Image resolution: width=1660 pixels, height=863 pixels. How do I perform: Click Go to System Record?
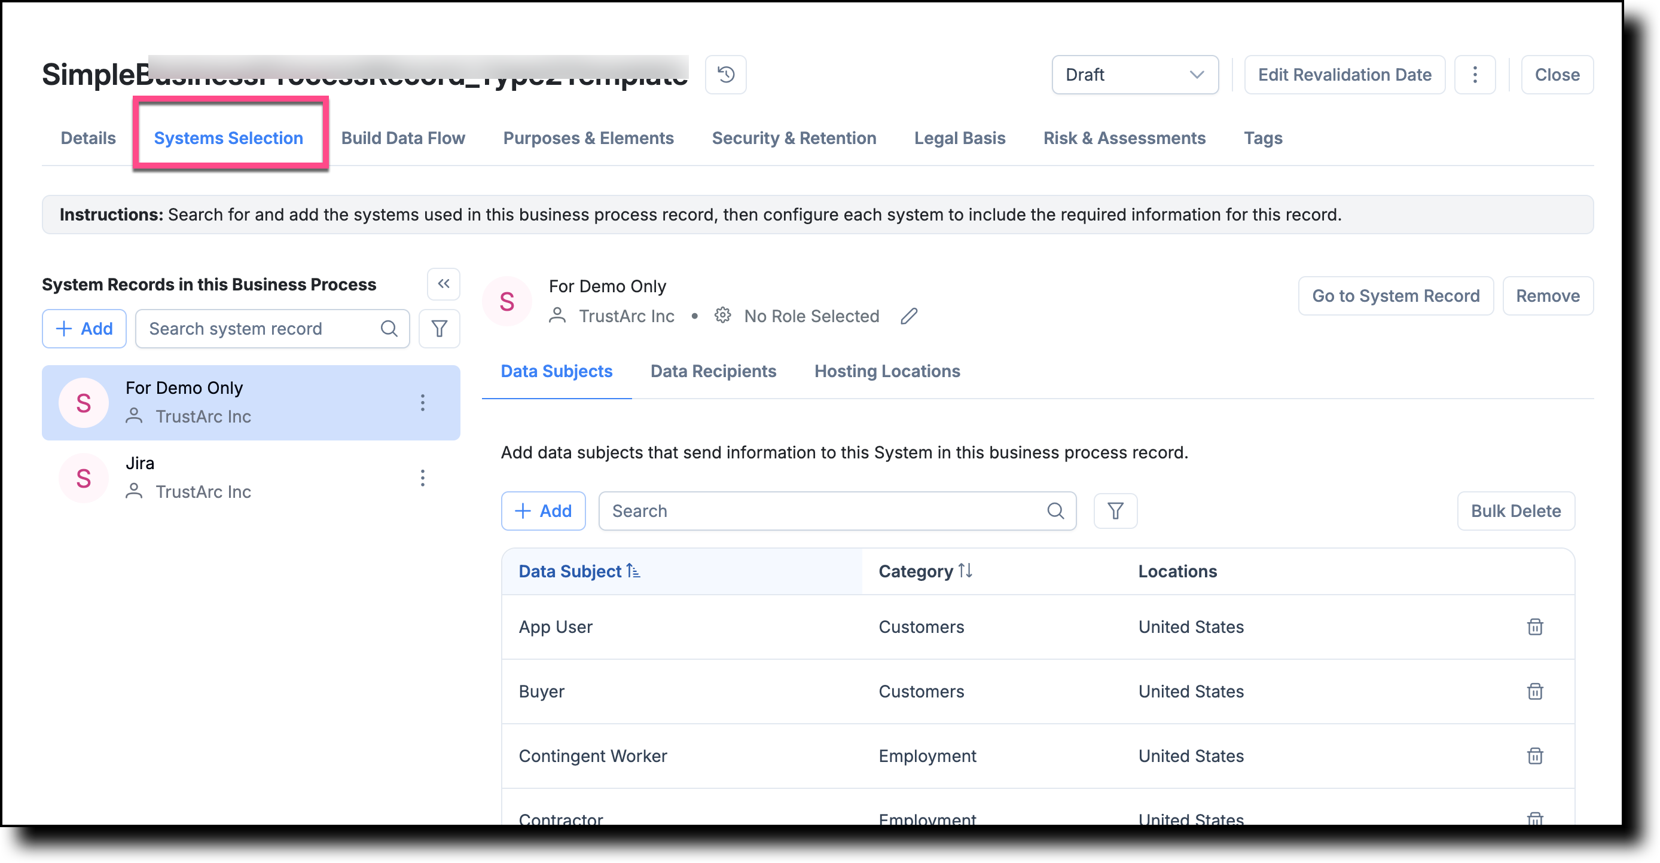click(1396, 296)
